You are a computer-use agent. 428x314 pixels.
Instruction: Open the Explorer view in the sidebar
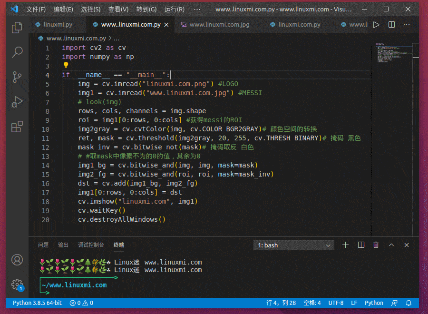[17, 28]
